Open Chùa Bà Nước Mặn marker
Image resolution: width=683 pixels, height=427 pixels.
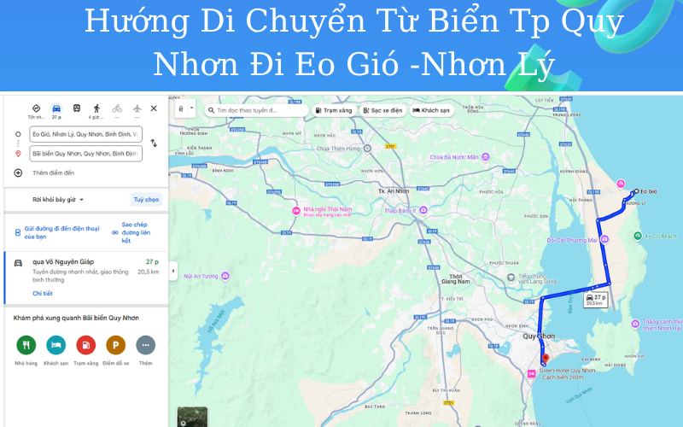click(485, 157)
